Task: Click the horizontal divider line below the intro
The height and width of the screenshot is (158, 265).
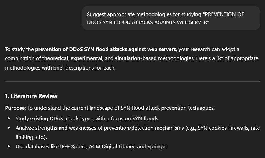Action: [132, 81]
